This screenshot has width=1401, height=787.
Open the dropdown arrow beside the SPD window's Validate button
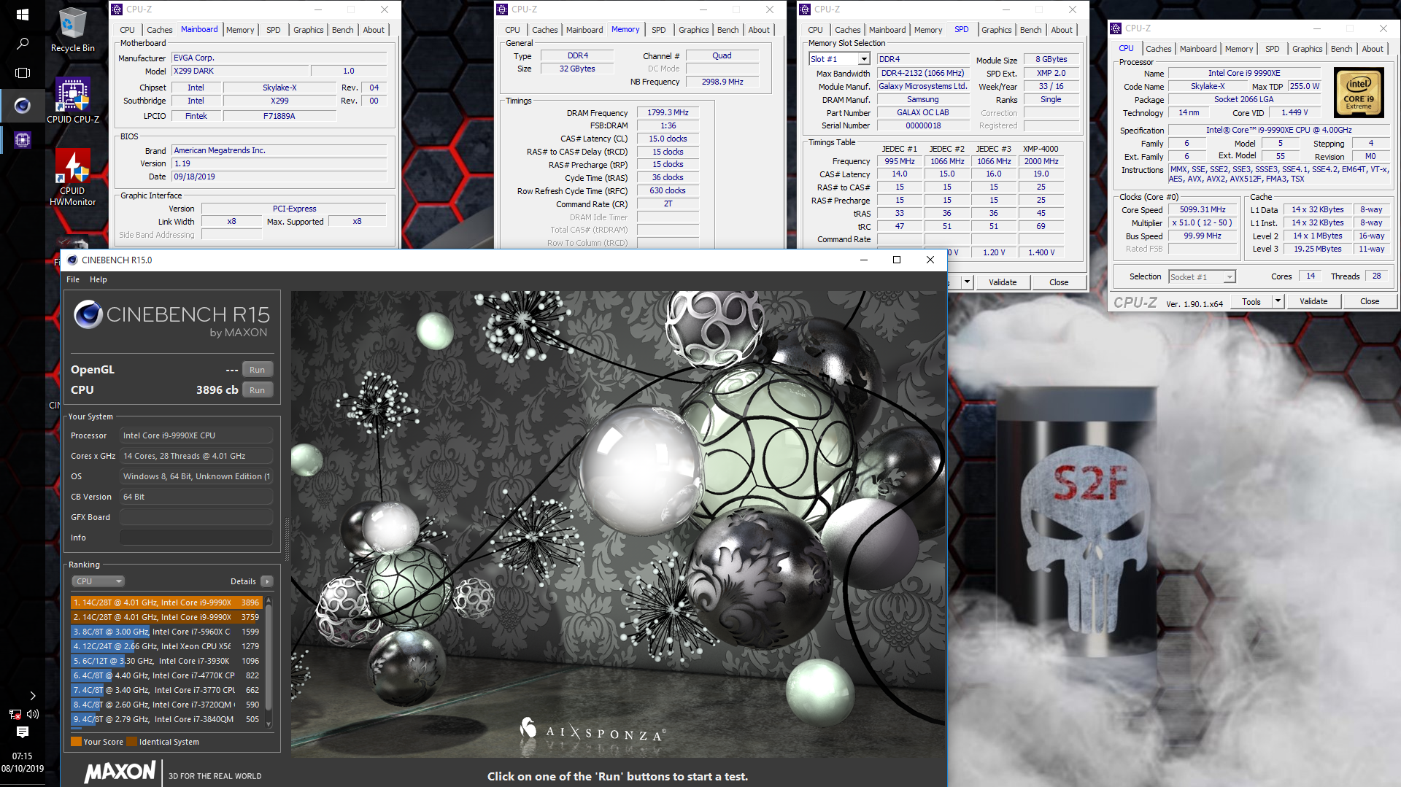967,282
